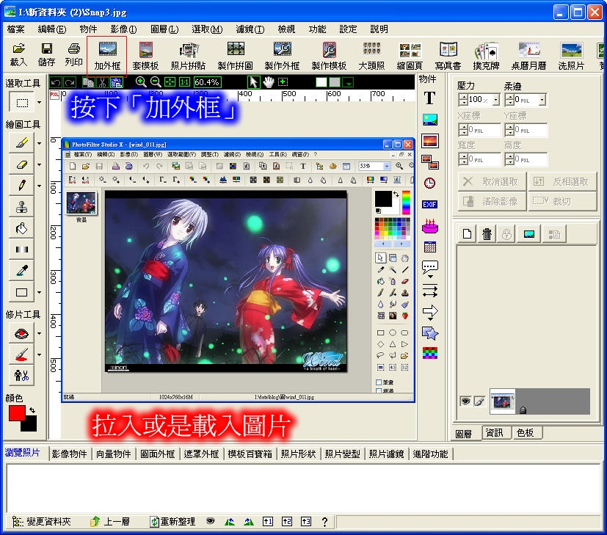Select the eraser drawing tool

[x=22, y=164]
